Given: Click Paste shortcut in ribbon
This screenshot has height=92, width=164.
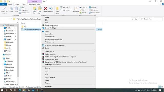Looking at the screenshot, I should point(25,13).
